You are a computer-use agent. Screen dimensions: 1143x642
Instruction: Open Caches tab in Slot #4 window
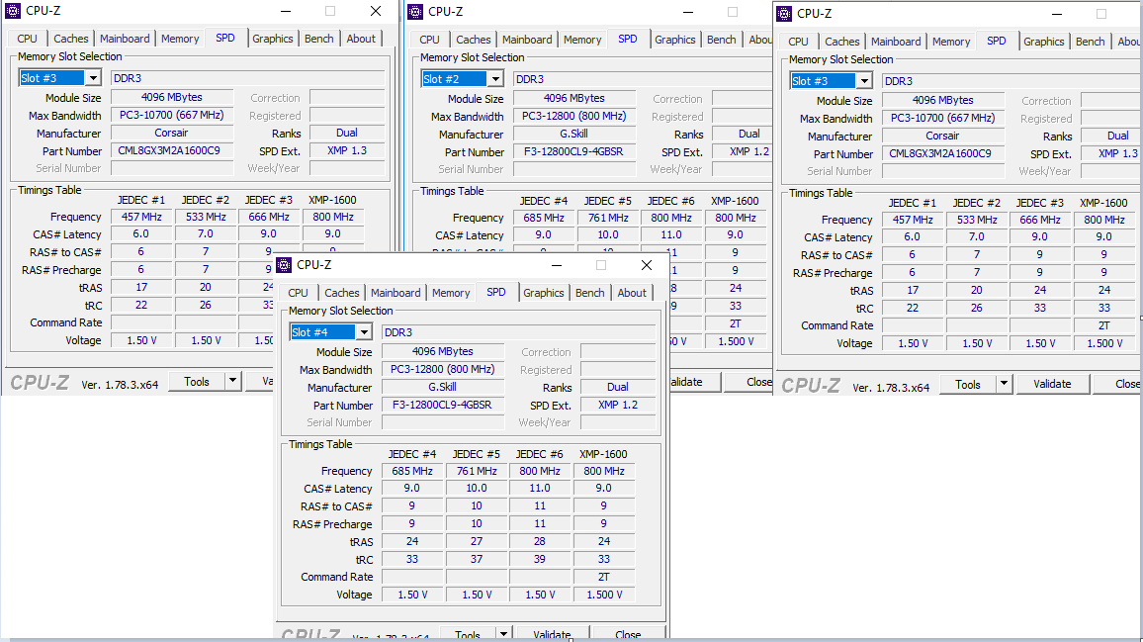pos(342,293)
